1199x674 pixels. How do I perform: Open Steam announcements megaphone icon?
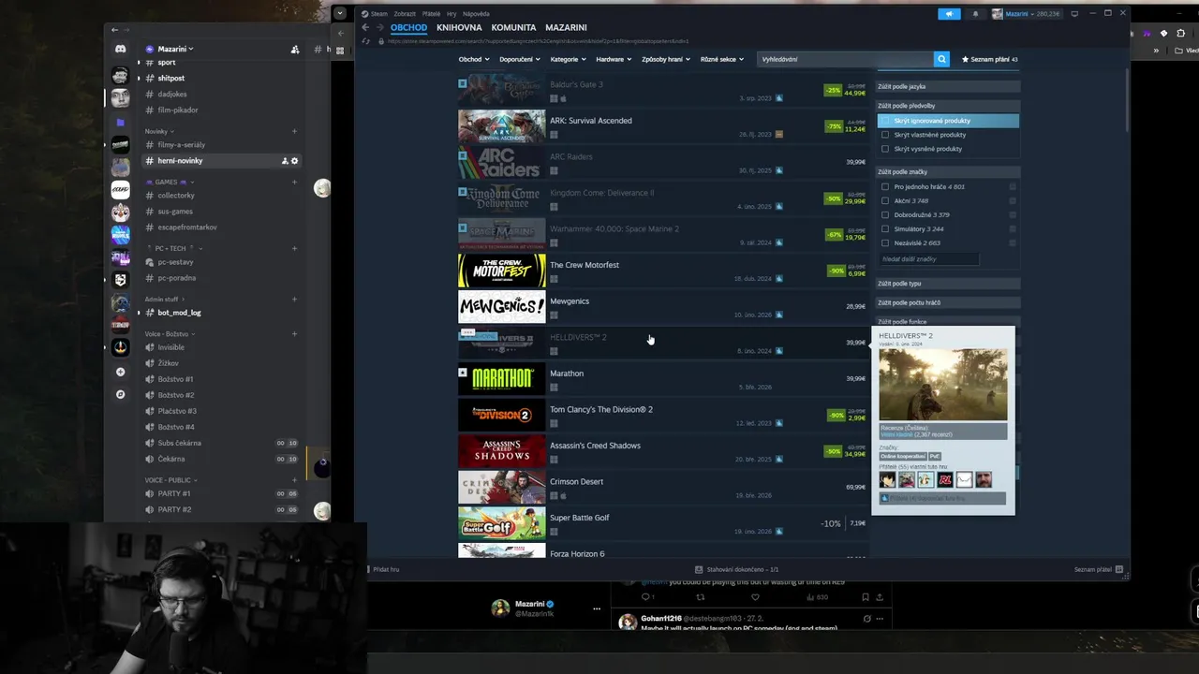pyautogui.click(x=949, y=14)
